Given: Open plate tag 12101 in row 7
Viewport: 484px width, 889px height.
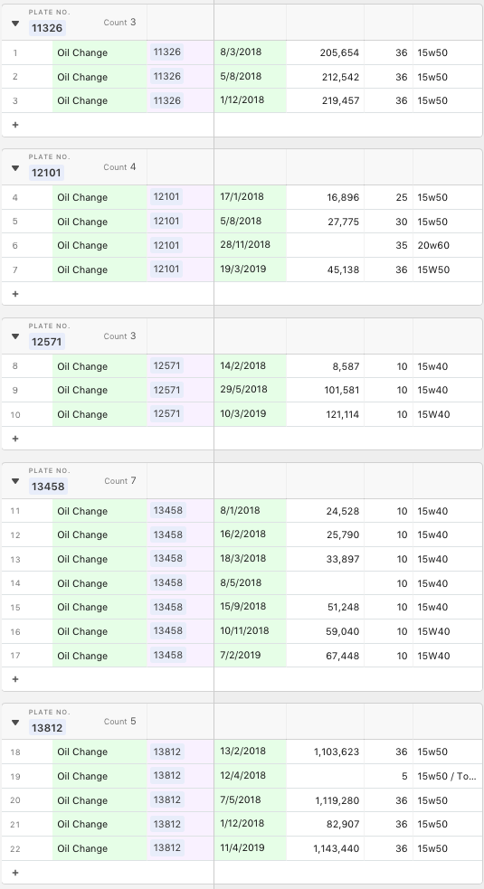Looking at the screenshot, I should 166,270.
